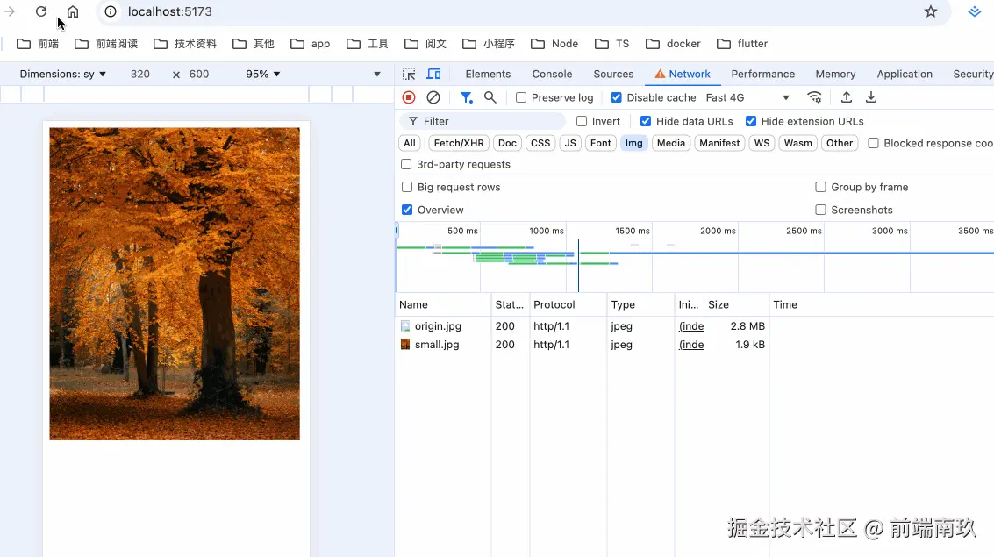The height and width of the screenshot is (557, 994).
Task: Click the viewport width field 320
Action: pyautogui.click(x=140, y=75)
